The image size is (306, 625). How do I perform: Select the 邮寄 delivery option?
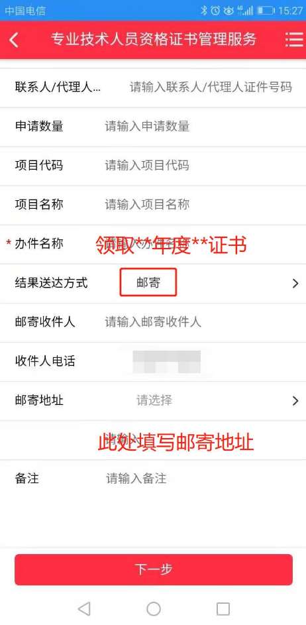(148, 282)
